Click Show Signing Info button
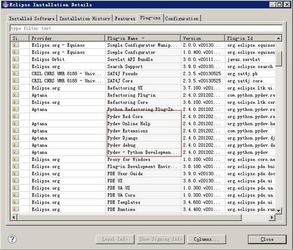Viewport: 293px width, 250px height. point(161,239)
